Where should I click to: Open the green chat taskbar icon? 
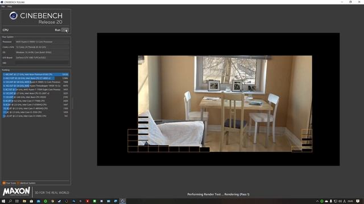click(94, 201)
